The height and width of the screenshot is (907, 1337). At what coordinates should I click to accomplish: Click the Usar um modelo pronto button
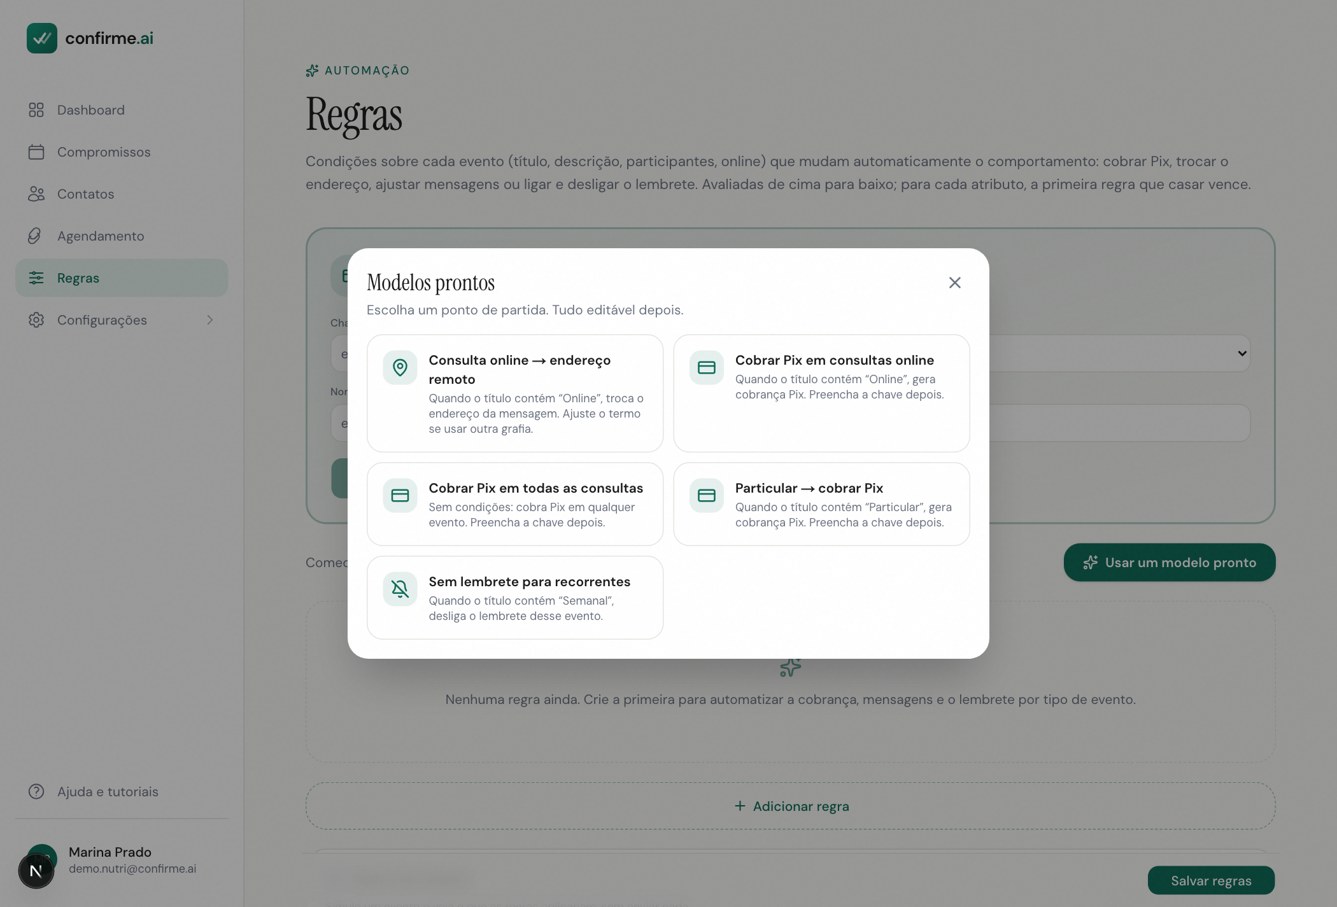(x=1170, y=563)
